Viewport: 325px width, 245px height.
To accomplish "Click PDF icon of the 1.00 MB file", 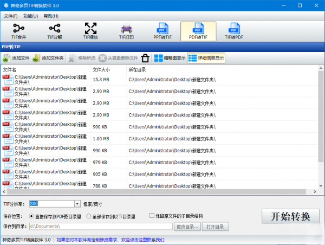I will point(8,139).
